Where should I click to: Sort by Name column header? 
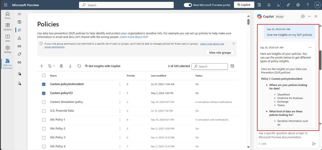[x=53, y=76]
